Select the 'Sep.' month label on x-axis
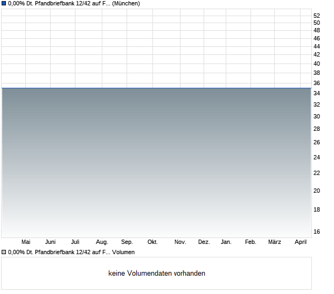The height and width of the screenshot is (294, 334). [127, 242]
